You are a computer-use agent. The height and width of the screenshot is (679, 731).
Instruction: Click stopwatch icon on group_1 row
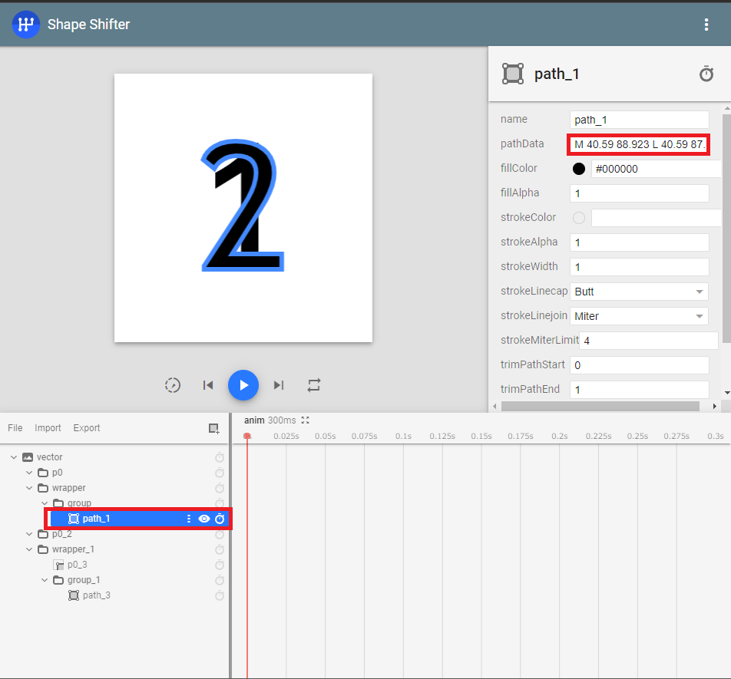220,580
